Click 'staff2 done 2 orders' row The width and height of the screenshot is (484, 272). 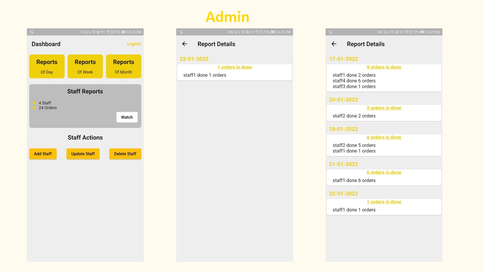pos(354,116)
